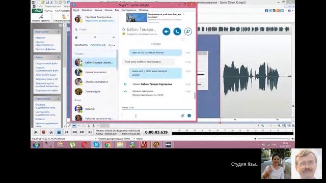This screenshot has width=326, height=183.
Task: Click the Skype ad banner thumbnail
Action: pos(137,17)
